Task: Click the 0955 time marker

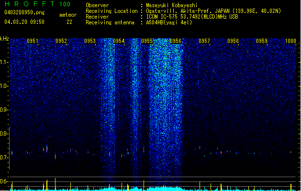Action: pyautogui.click(x=147, y=41)
